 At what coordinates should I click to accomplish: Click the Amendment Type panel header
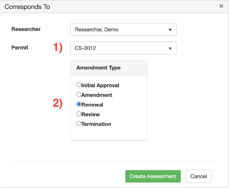[99, 68]
